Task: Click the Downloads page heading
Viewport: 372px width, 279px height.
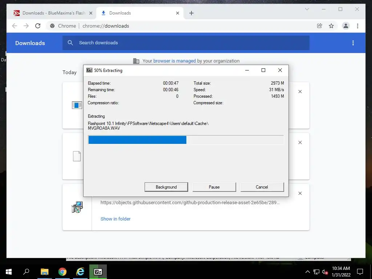Action: 30,43
